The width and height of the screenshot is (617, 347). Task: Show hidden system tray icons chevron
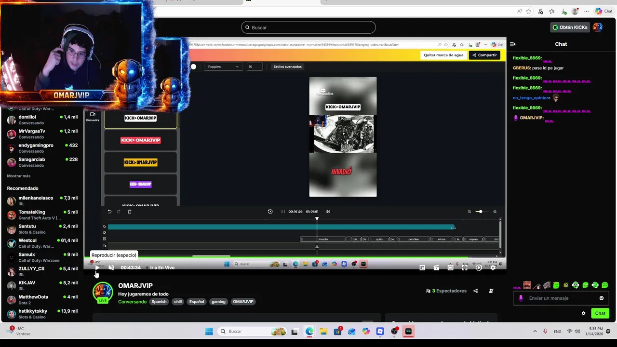[535, 331]
